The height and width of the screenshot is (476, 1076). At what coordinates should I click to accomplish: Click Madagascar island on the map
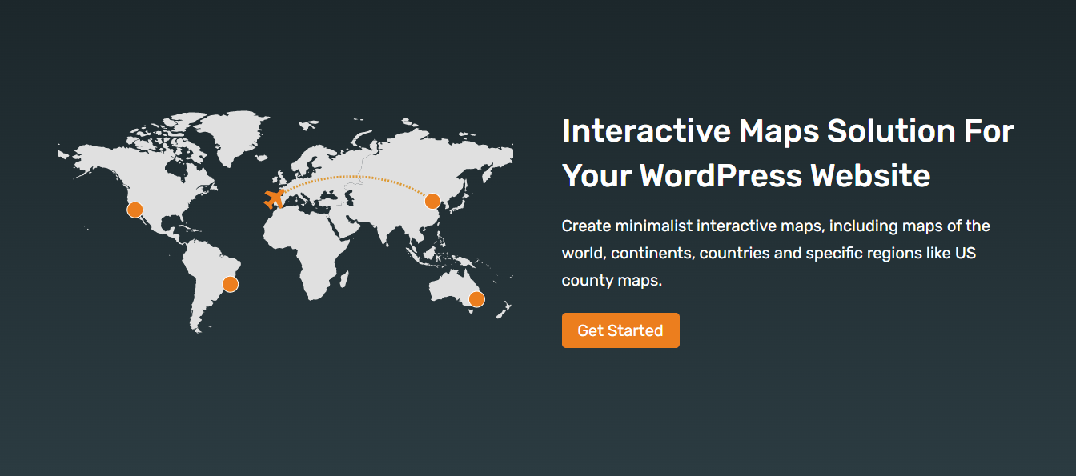[x=344, y=280]
